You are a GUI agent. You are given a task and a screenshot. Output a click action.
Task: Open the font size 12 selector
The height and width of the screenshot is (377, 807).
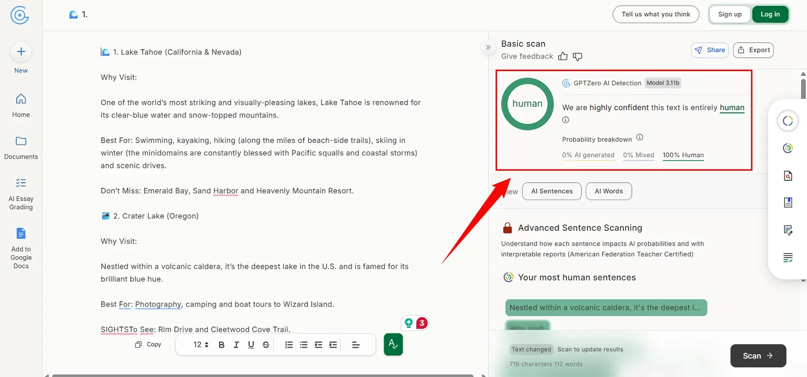[x=201, y=345]
